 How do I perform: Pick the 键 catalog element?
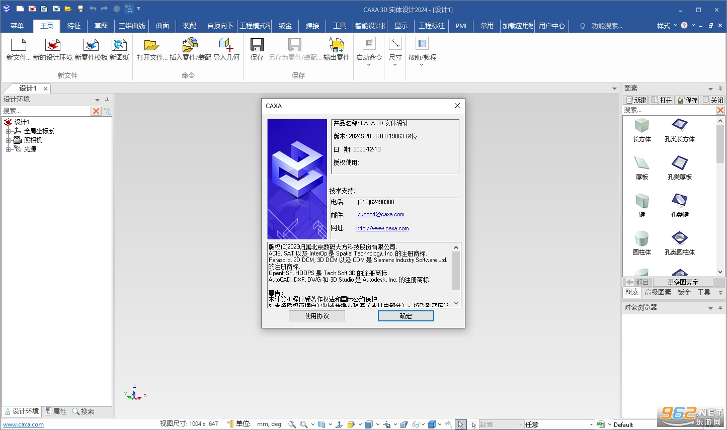coord(642,206)
